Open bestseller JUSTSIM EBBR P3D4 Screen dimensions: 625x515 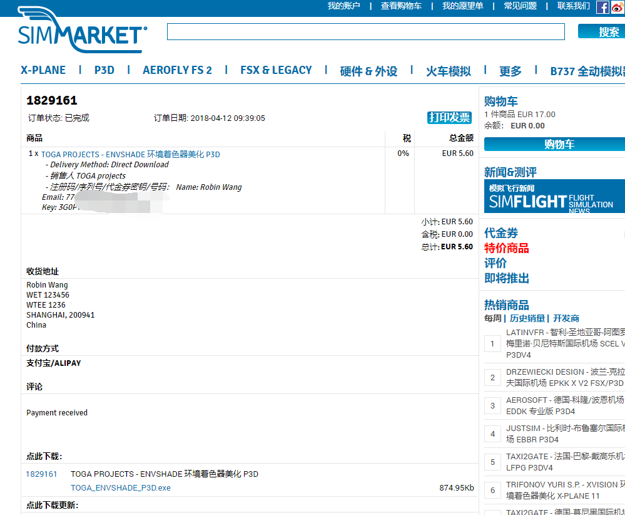click(566, 434)
